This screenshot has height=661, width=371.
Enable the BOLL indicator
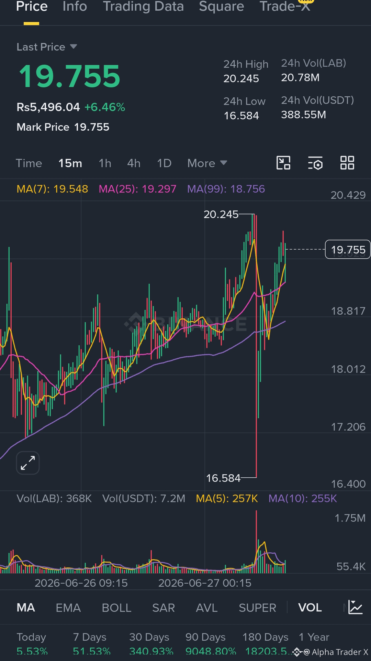[116, 608]
